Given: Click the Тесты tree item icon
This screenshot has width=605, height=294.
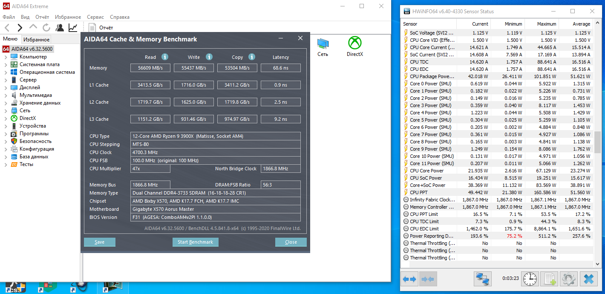Looking at the screenshot, I should click(x=14, y=164).
